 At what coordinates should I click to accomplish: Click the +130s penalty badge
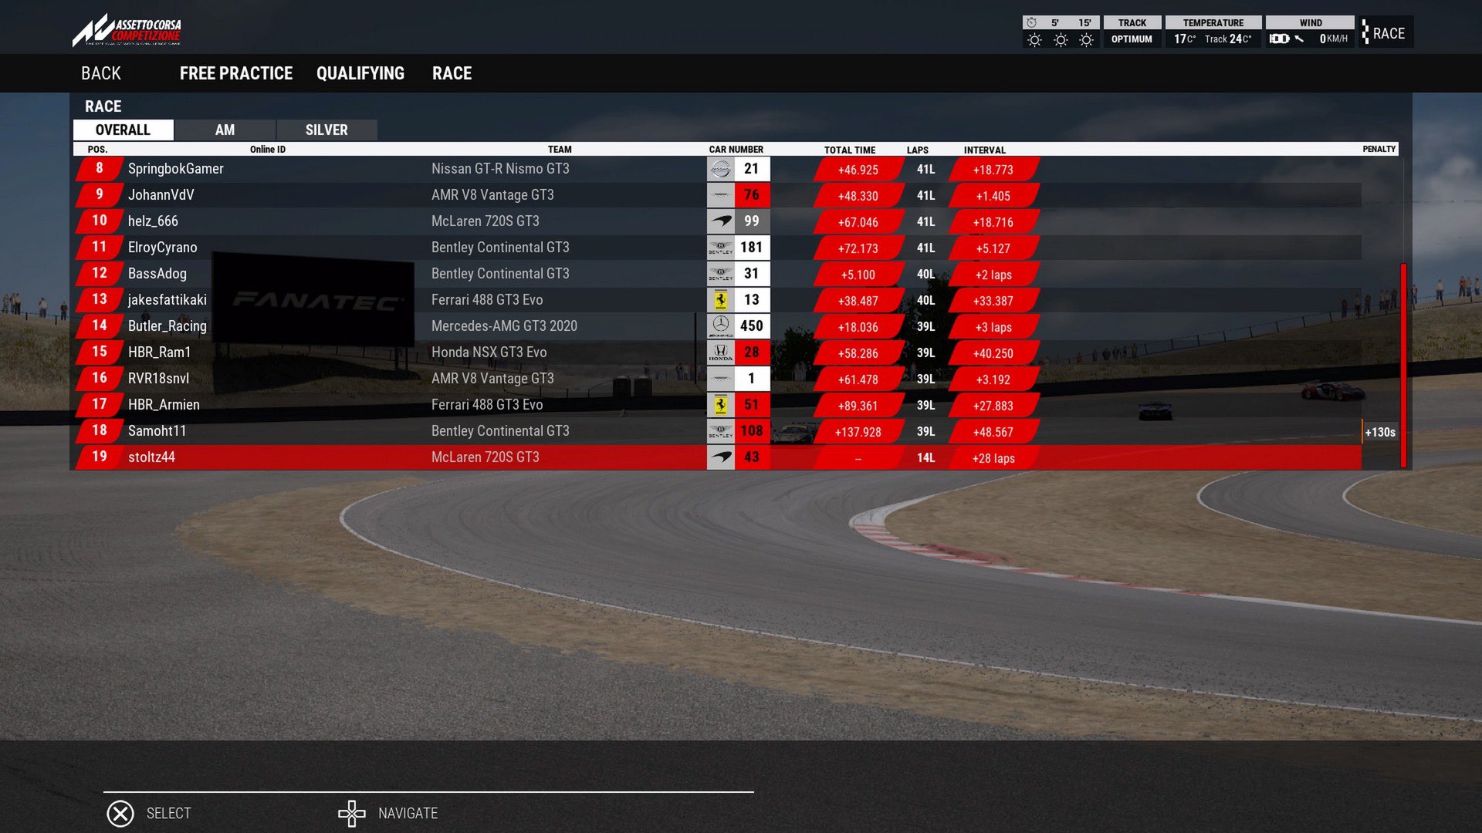1380,432
